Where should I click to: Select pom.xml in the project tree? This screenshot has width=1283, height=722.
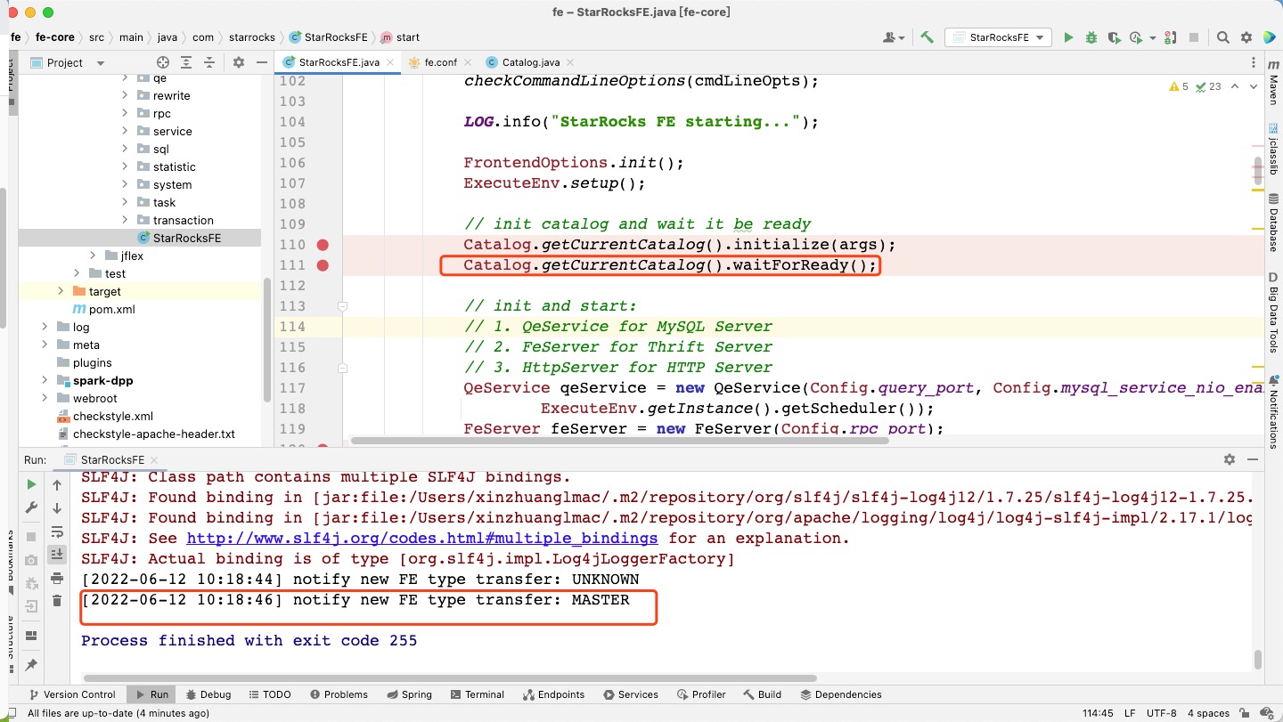tap(110, 309)
